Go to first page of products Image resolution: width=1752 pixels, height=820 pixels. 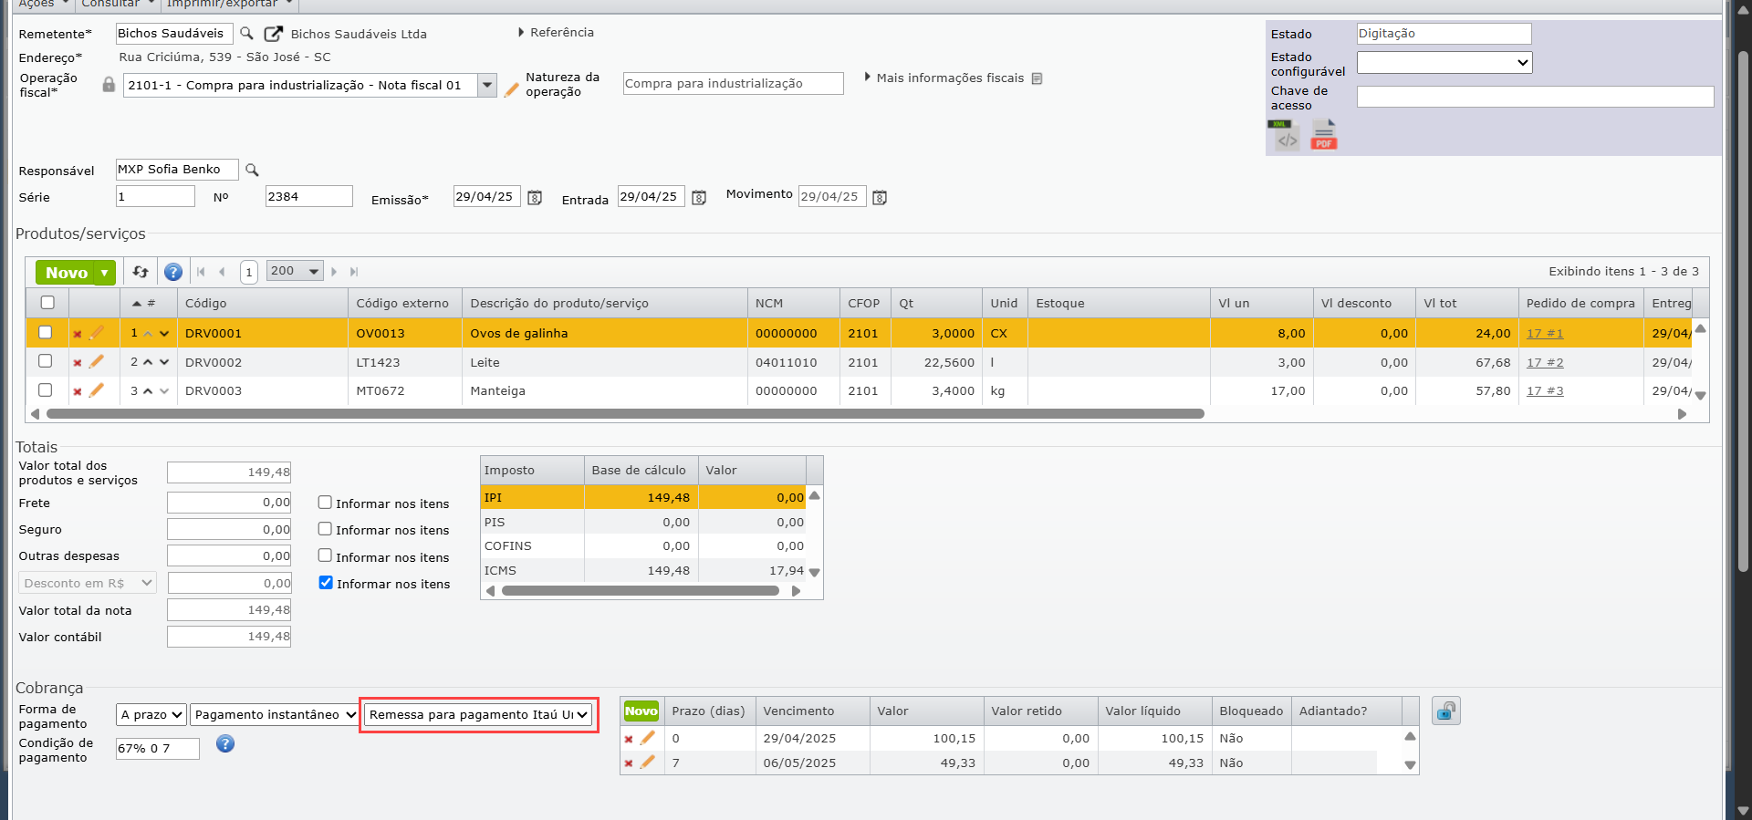pos(202,272)
